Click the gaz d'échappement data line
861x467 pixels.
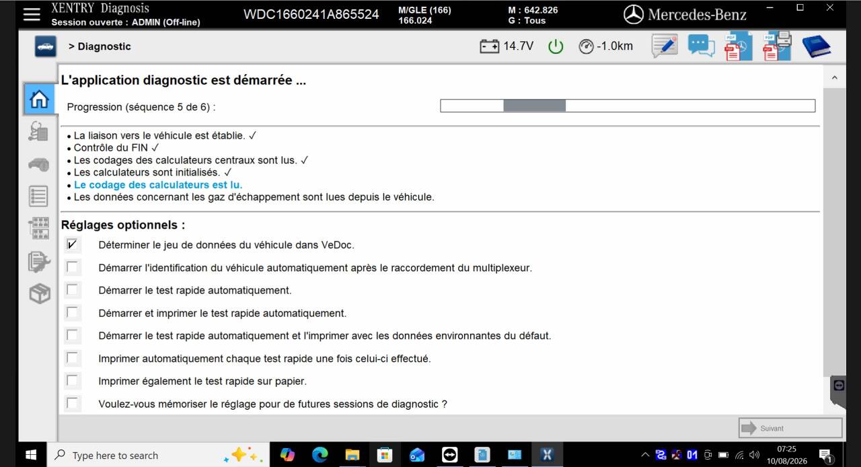click(x=254, y=197)
